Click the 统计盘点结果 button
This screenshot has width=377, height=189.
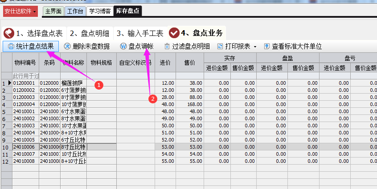[31, 46]
